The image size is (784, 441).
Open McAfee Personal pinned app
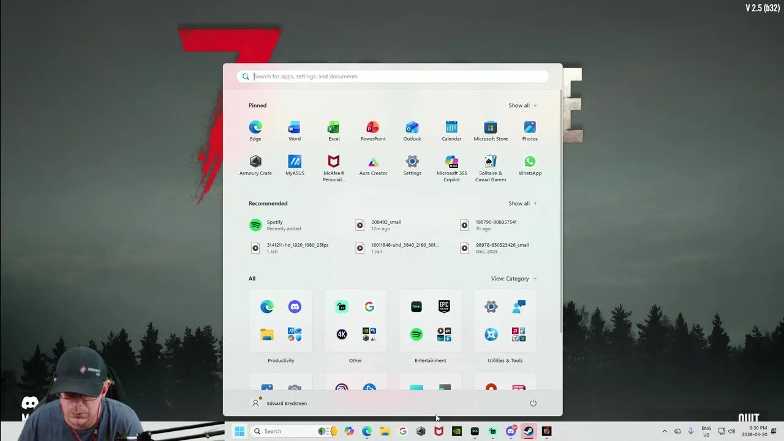tap(334, 168)
